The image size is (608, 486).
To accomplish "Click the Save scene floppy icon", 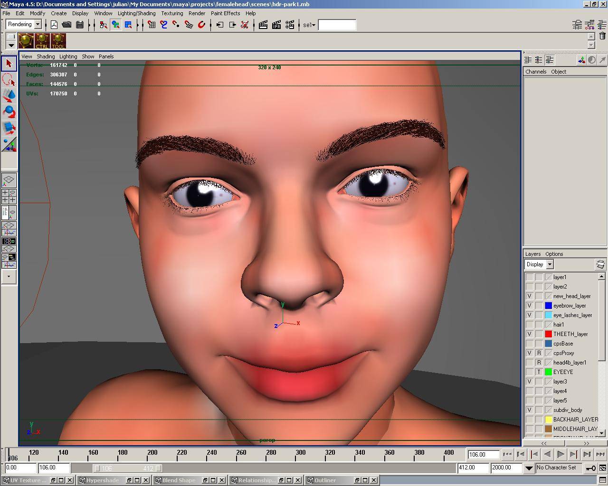I will [80, 25].
